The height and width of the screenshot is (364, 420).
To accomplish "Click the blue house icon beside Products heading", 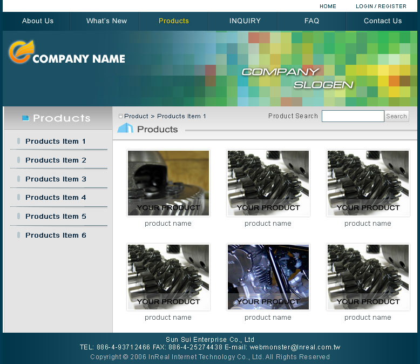I will pyautogui.click(x=125, y=129).
